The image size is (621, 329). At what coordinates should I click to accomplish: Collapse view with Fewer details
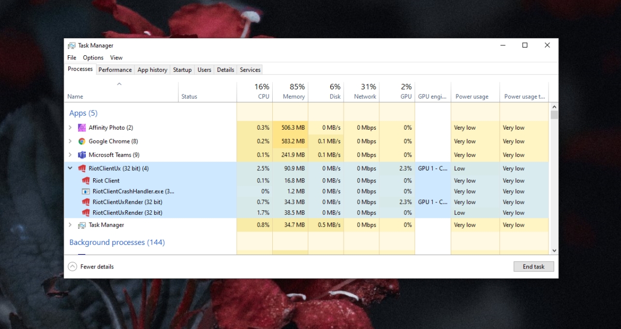click(x=91, y=267)
